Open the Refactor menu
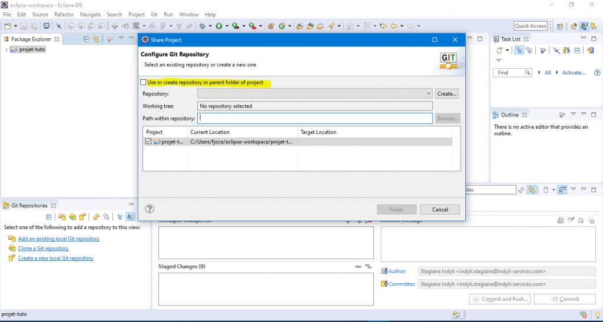 coord(64,15)
